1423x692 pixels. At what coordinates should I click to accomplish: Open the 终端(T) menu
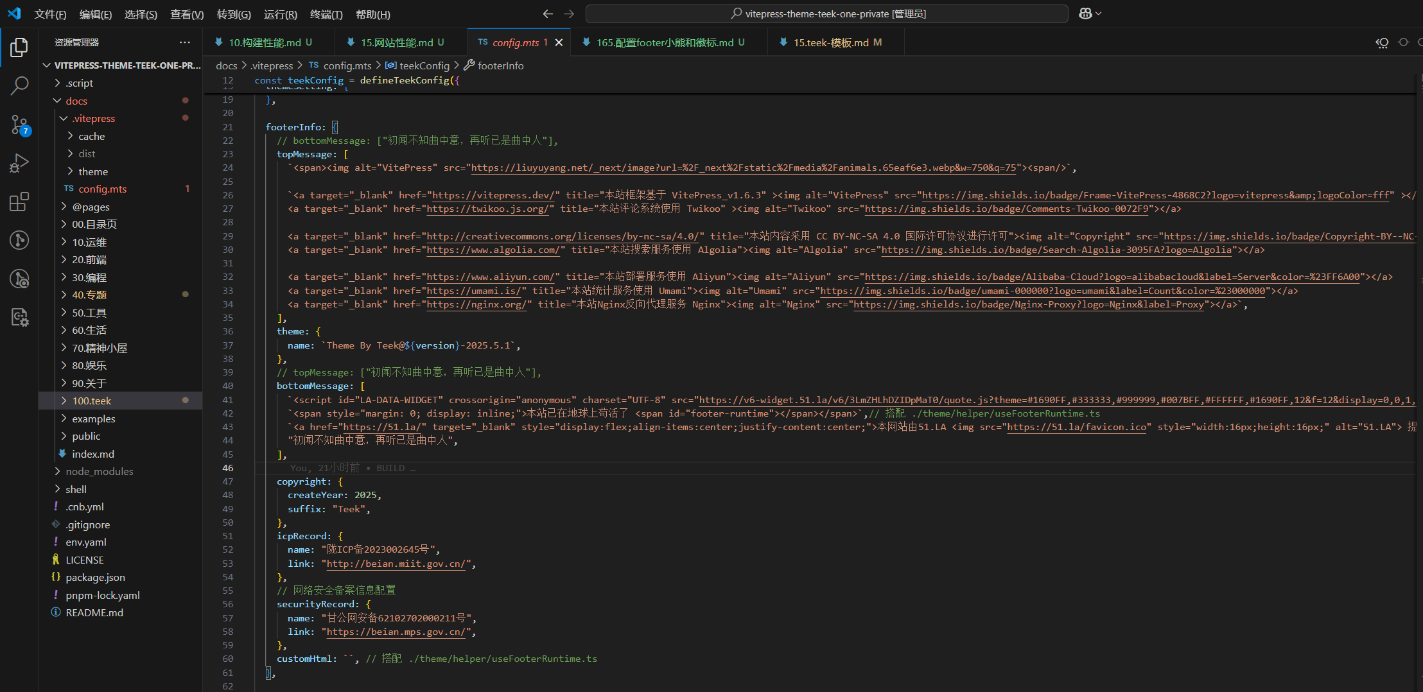pos(326,14)
